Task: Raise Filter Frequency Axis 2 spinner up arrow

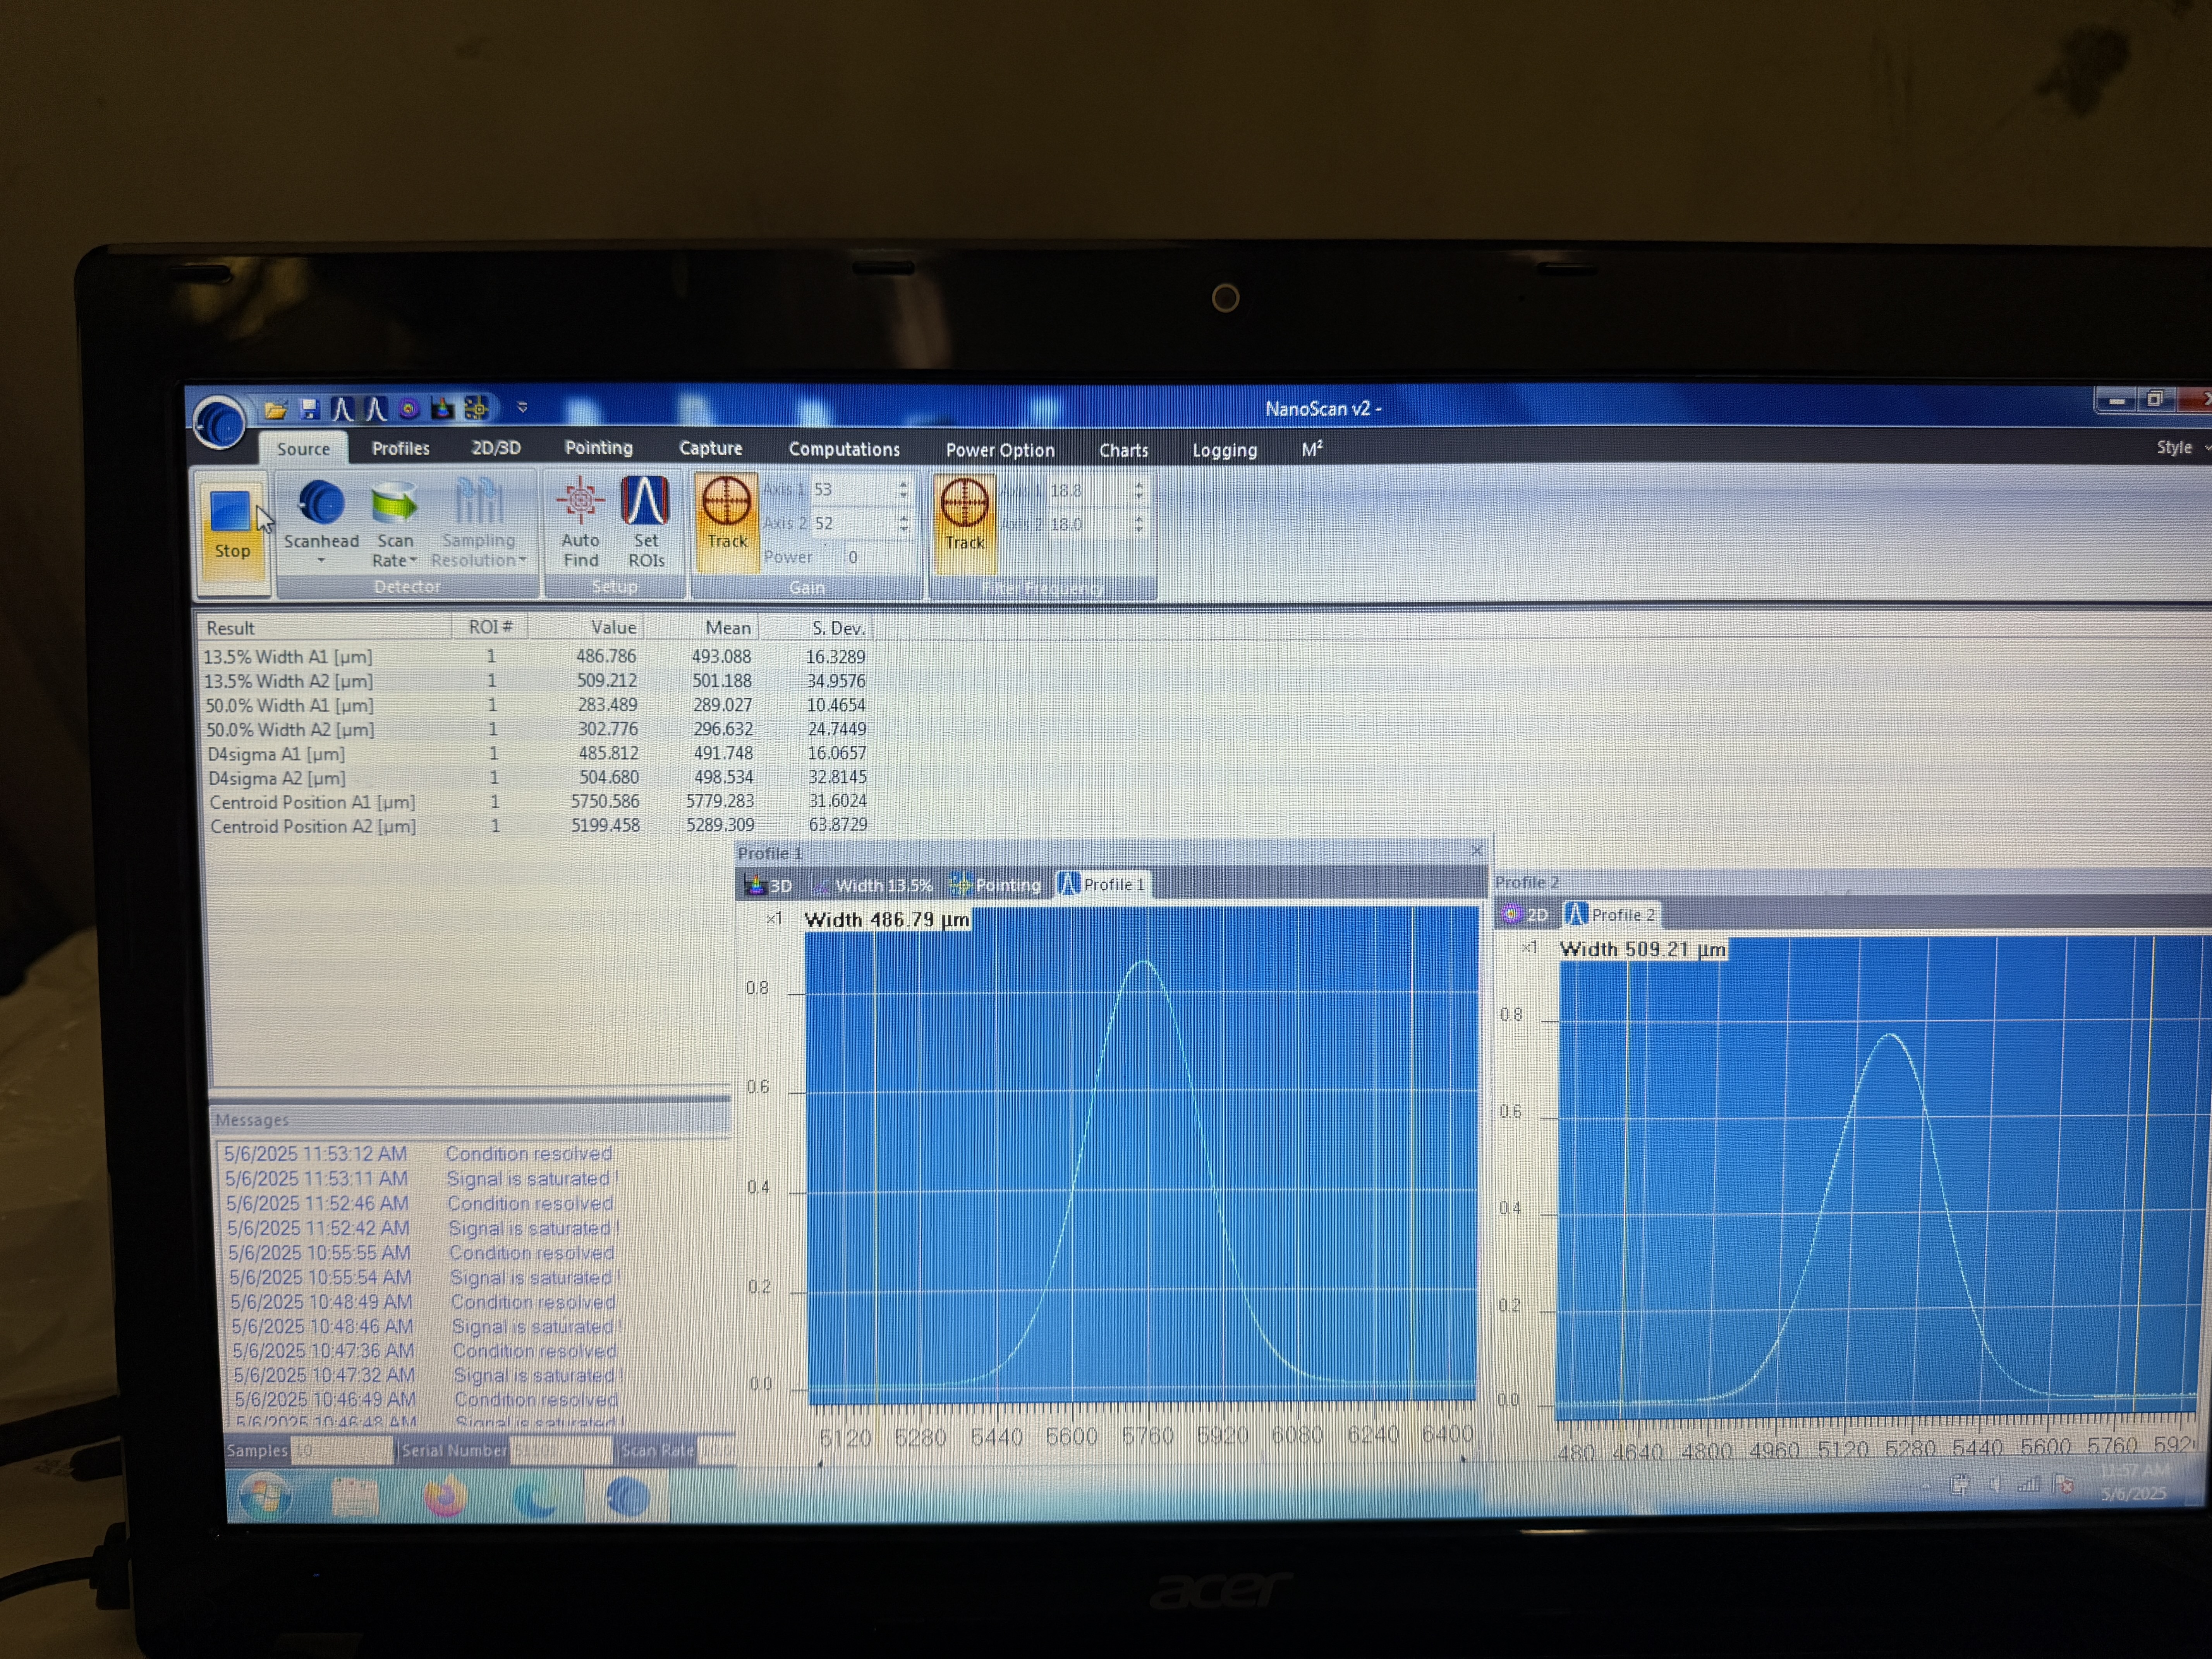Action: [1139, 519]
